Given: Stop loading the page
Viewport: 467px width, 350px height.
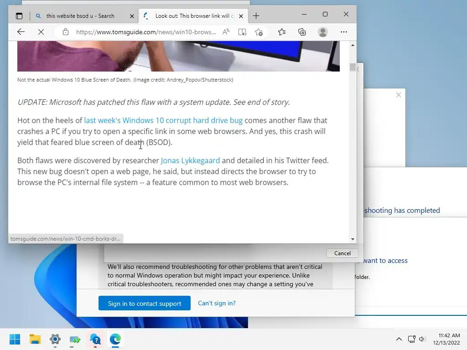Looking at the screenshot, I should [x=41, y=32].
